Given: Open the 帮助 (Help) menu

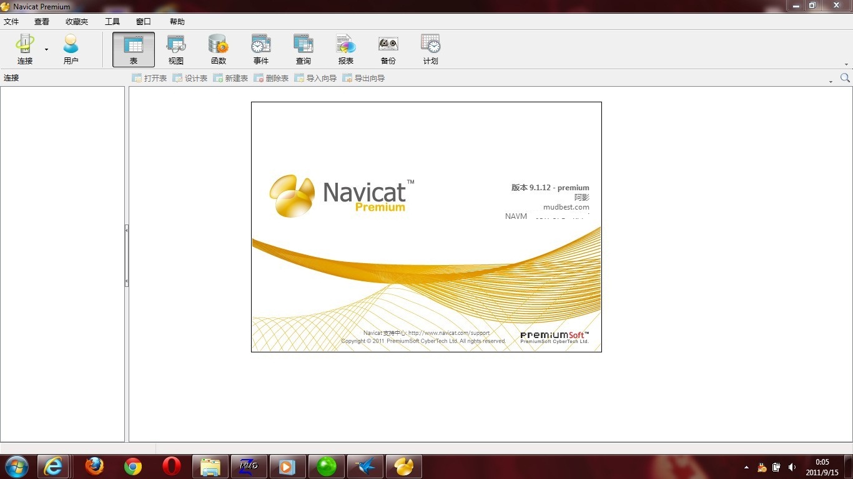Looking at the screenshot, I should click(x=177, y=22).
